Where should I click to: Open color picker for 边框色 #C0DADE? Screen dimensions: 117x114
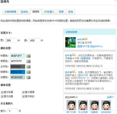[x=29, y=77]
